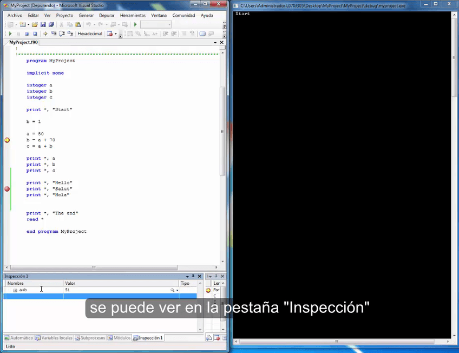Viewport: 459px width, 353px height.
Task: Open the breakpoints window dropdown arrow
Action: [x=116, y=34]
